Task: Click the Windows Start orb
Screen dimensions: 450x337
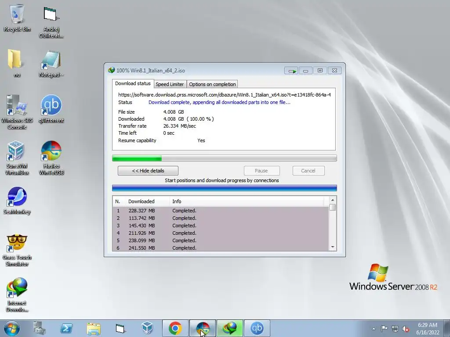Action: 12,328
